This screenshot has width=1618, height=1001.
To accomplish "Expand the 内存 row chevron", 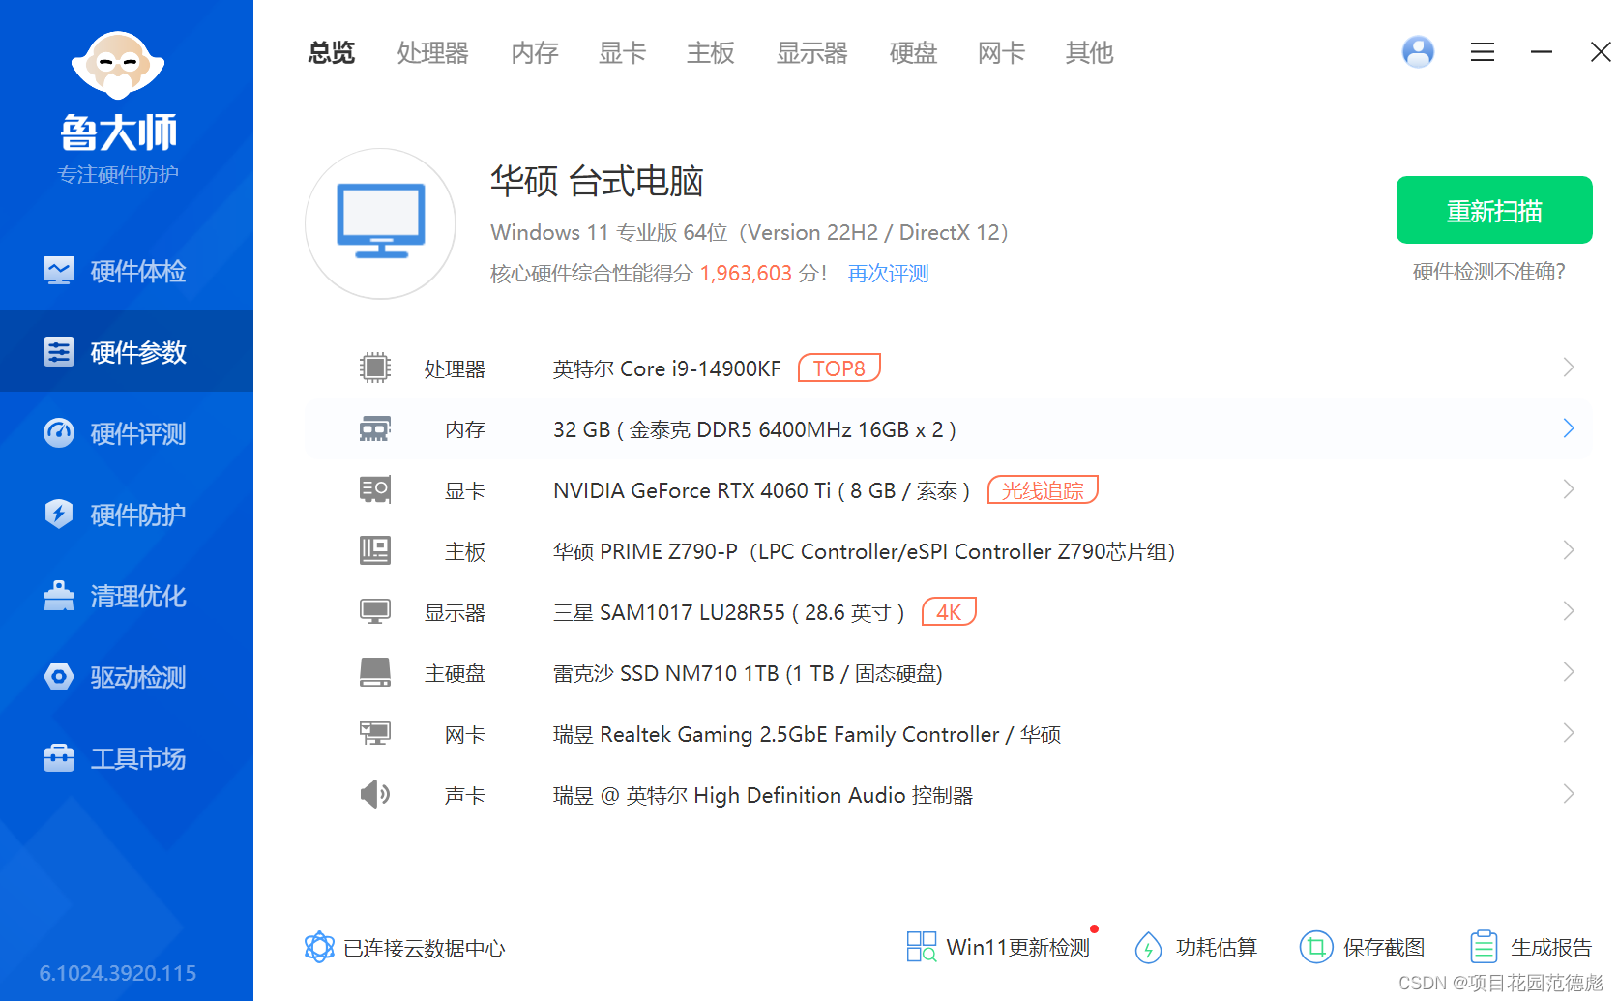I will (1569, 428).
